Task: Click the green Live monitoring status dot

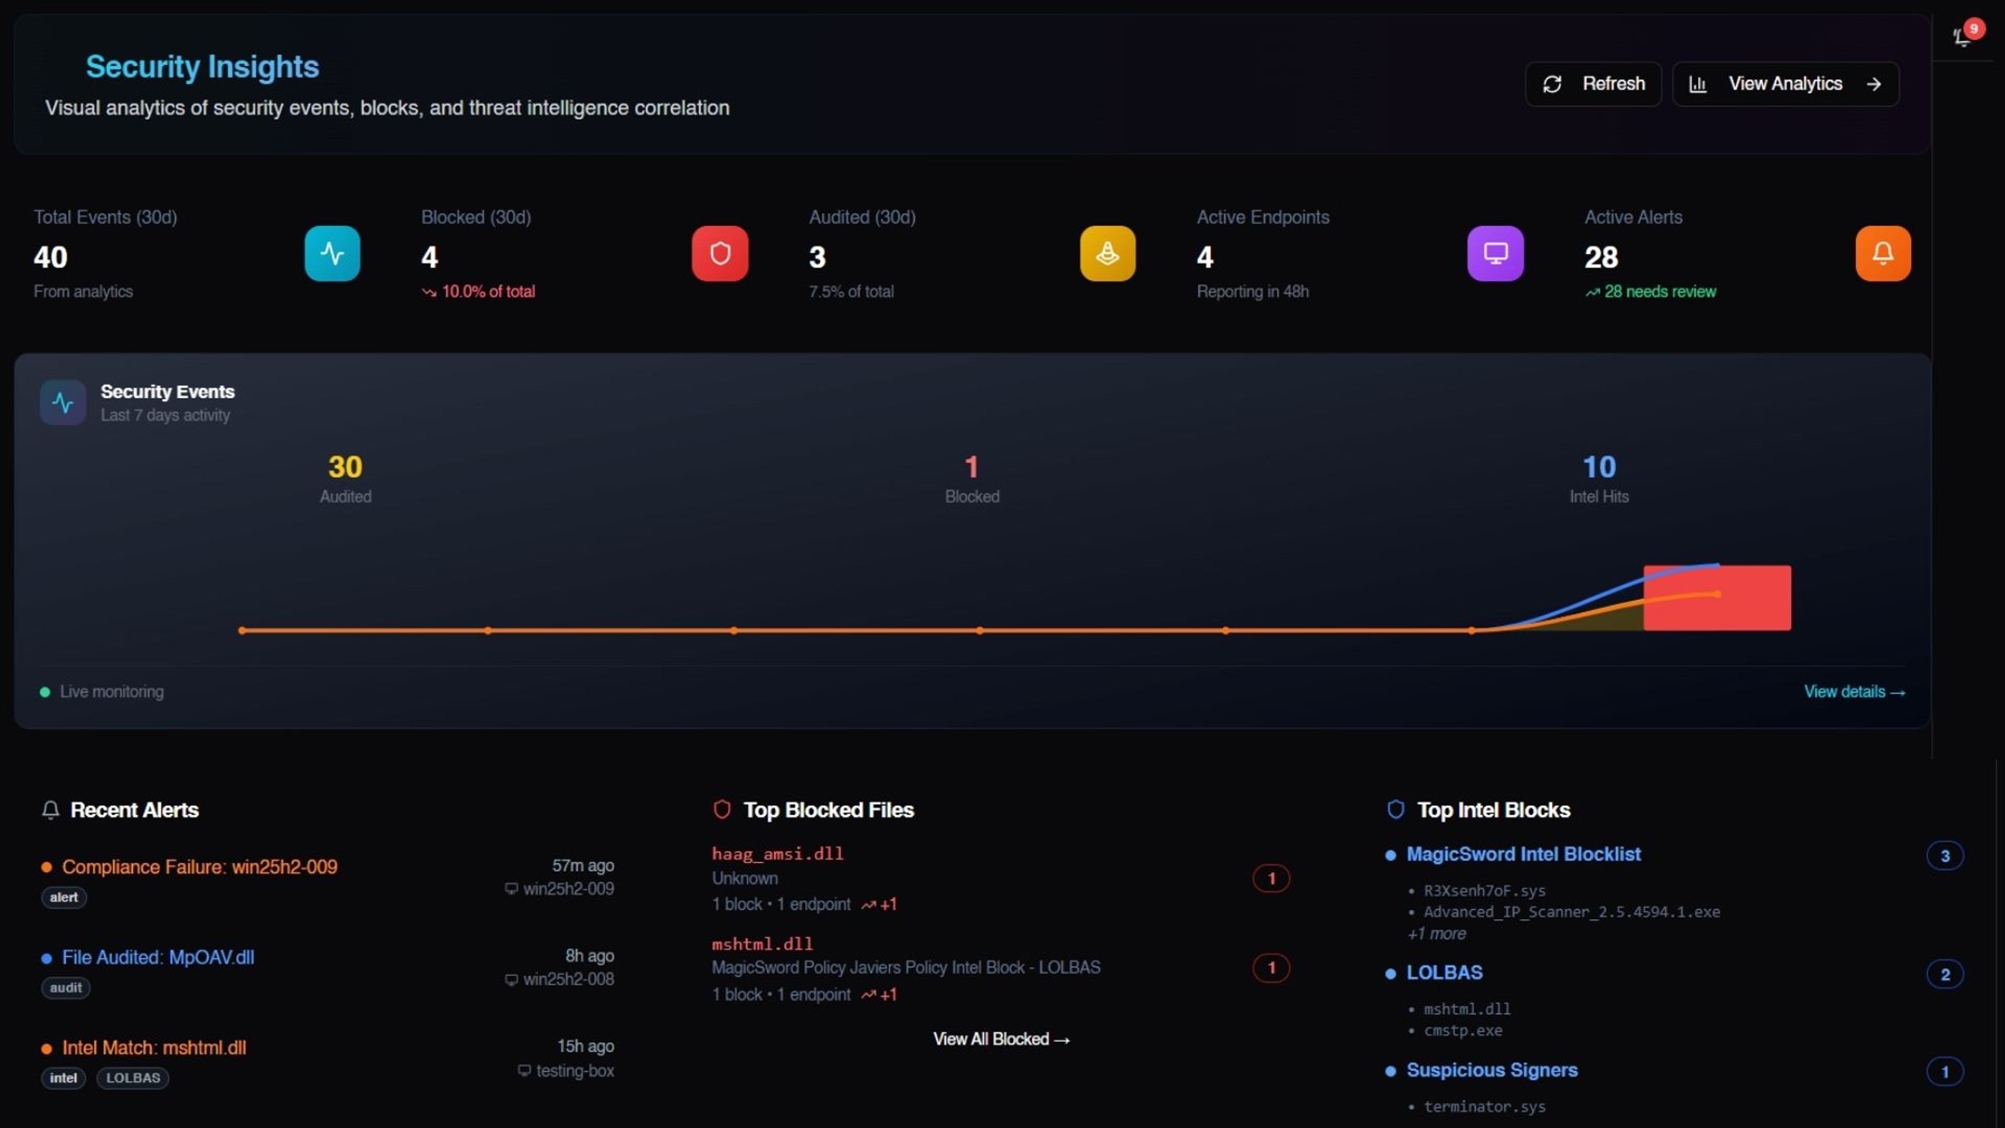Action: point(45,692)
